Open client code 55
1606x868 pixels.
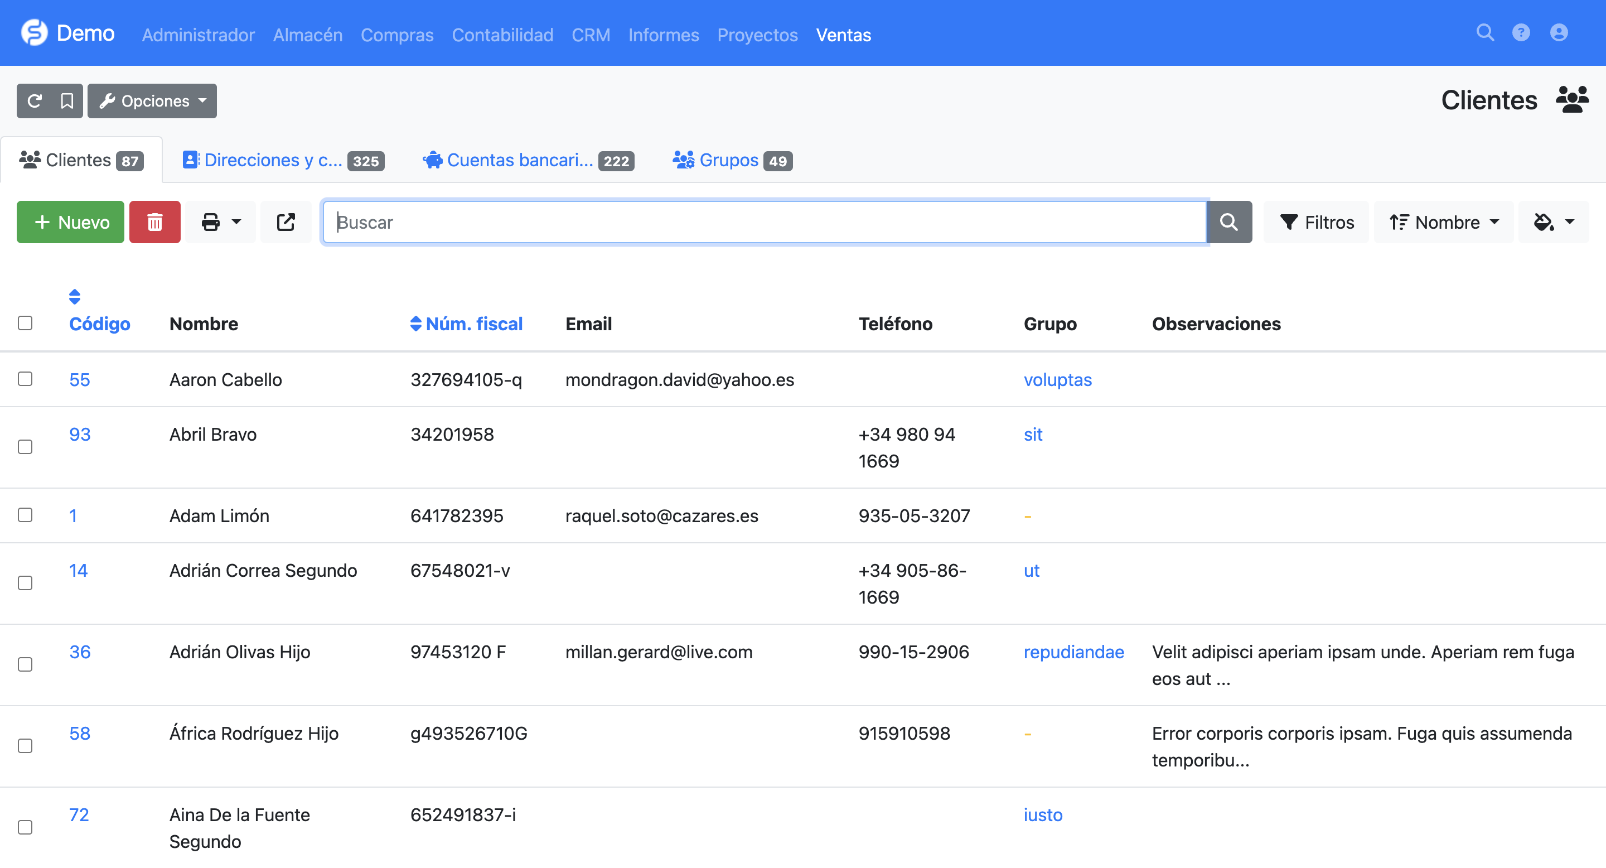[x=80, y=380]
